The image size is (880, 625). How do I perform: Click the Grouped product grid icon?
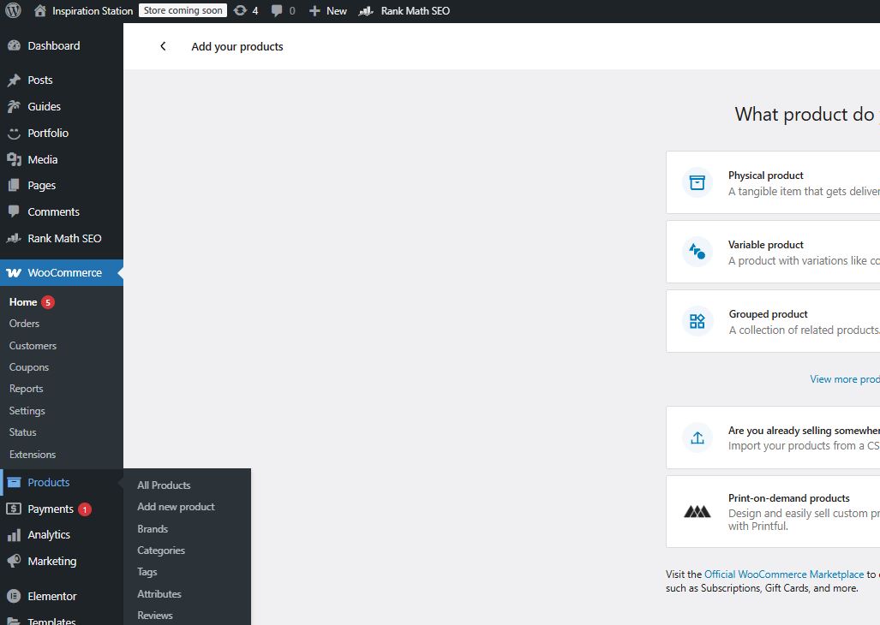[x=697, y=321]
